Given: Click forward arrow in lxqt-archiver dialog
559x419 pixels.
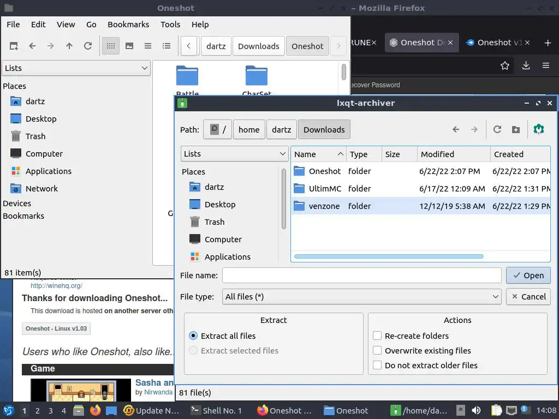Looking at the screenshot, I should [x=474, y=129].
